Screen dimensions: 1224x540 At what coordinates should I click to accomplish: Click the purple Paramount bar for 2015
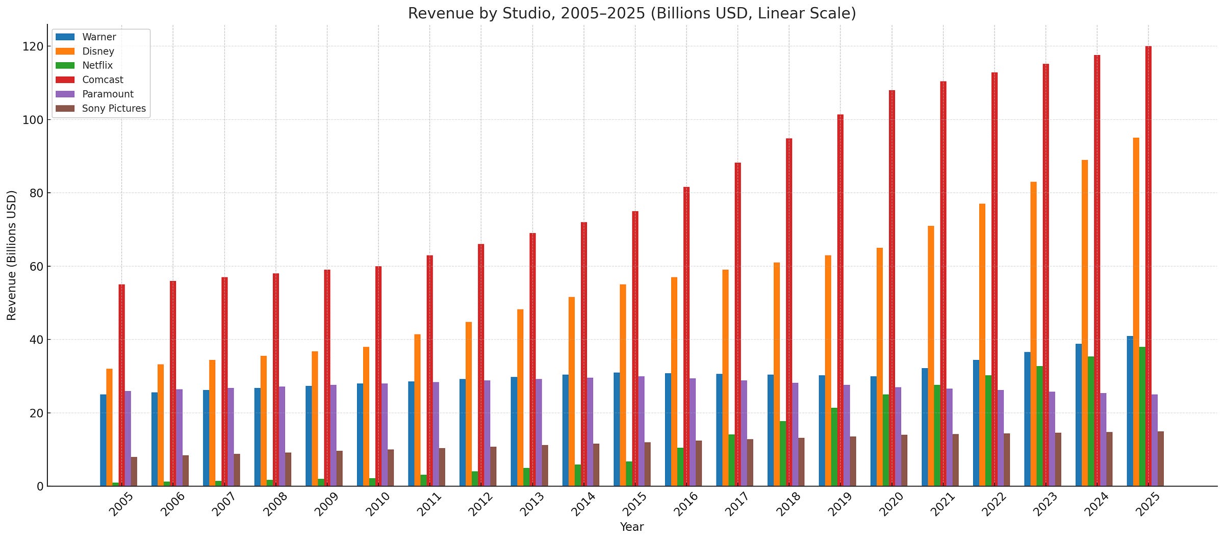642,431
